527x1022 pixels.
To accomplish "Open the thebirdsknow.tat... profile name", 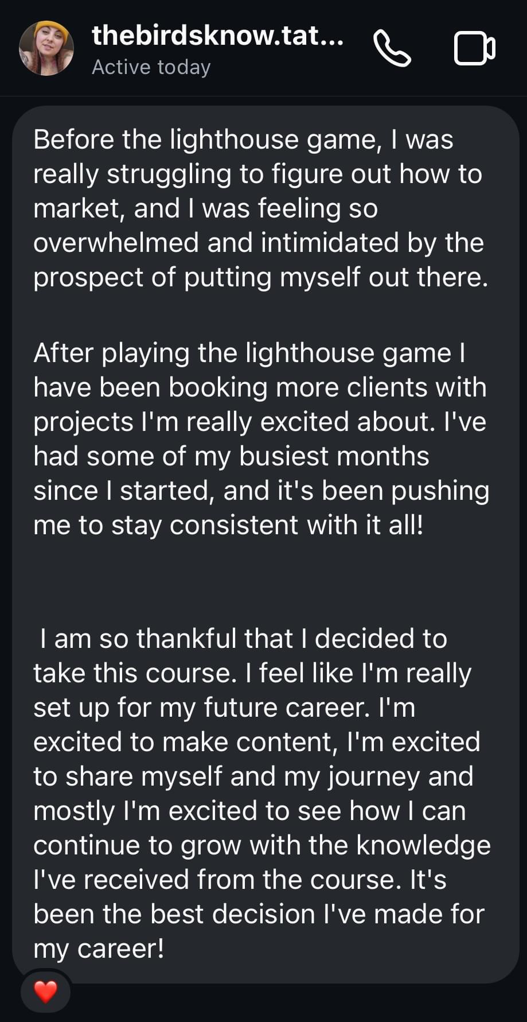I will 217,36.
